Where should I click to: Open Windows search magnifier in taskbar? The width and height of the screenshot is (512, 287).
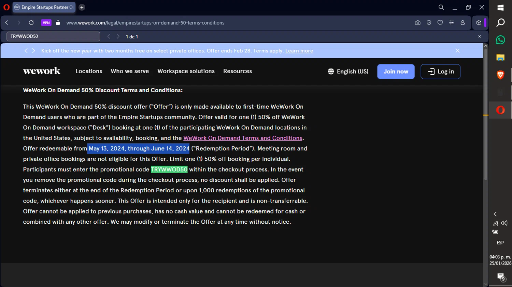click(x=500, y=22)
